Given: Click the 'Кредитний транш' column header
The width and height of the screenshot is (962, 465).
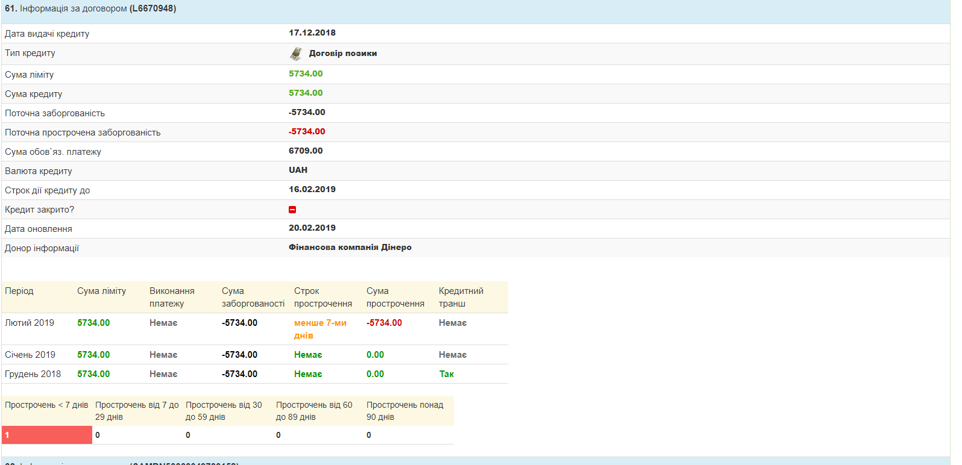Looking at the screenshot, I should 461,298.
